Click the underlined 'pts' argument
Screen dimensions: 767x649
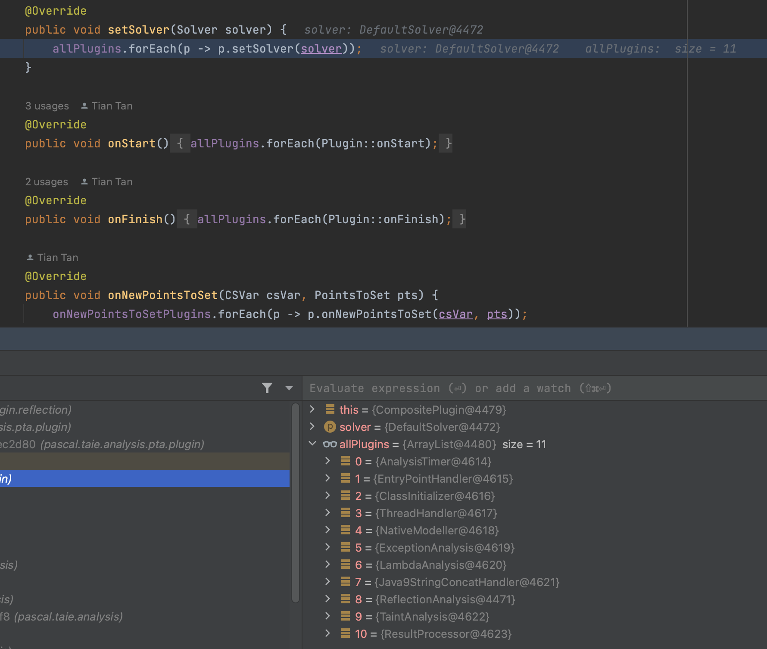pyautogui.click(x=497, y=314)
